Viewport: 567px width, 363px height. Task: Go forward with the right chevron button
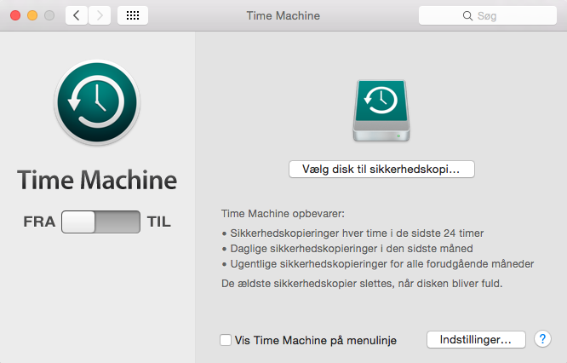(100, 15)
